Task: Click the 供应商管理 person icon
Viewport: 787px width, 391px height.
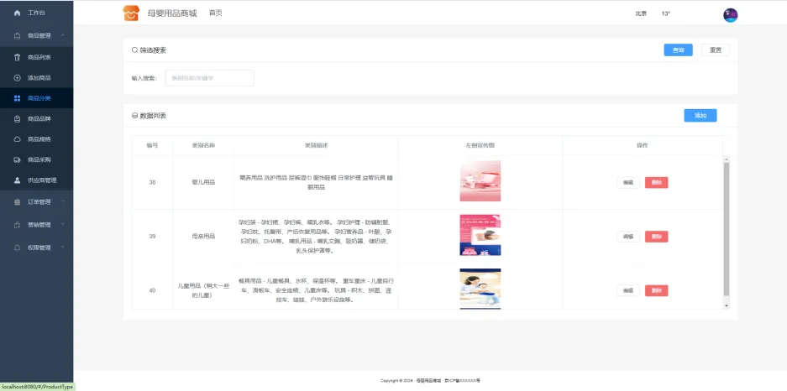Action: tap(17, 180)
